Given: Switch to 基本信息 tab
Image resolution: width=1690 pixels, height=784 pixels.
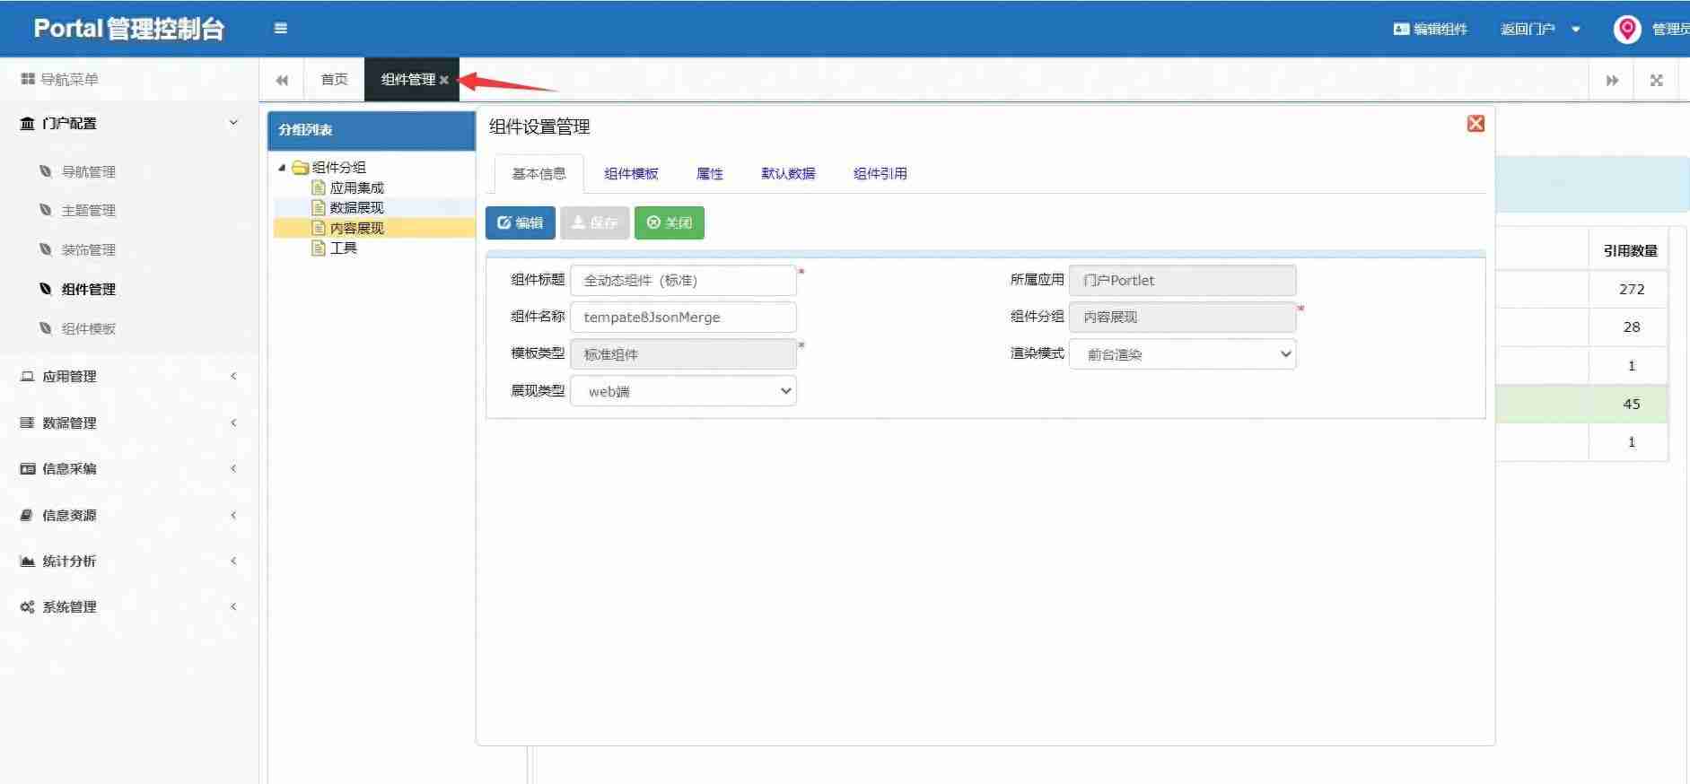Looking at the screenshot, I should click(539, 173).
